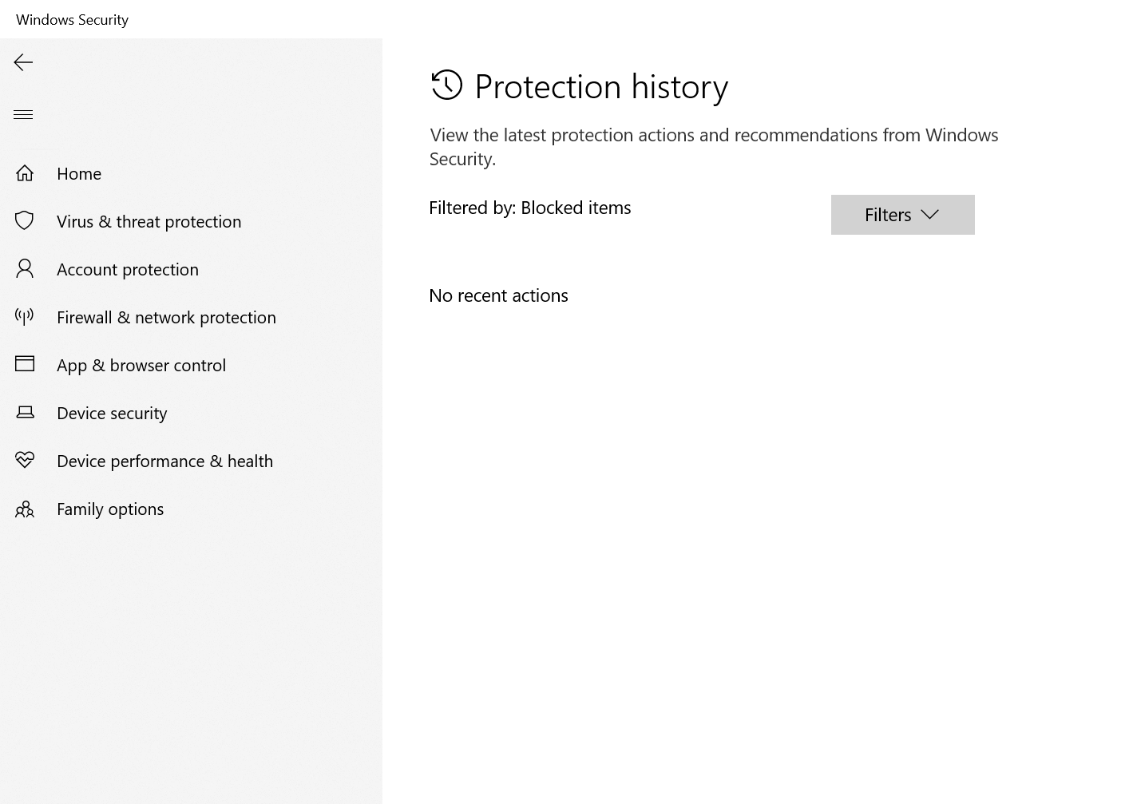The image size is (1137, 804).
Task: Select the Virus & threat protection shield icon
Action: point(24,221)
